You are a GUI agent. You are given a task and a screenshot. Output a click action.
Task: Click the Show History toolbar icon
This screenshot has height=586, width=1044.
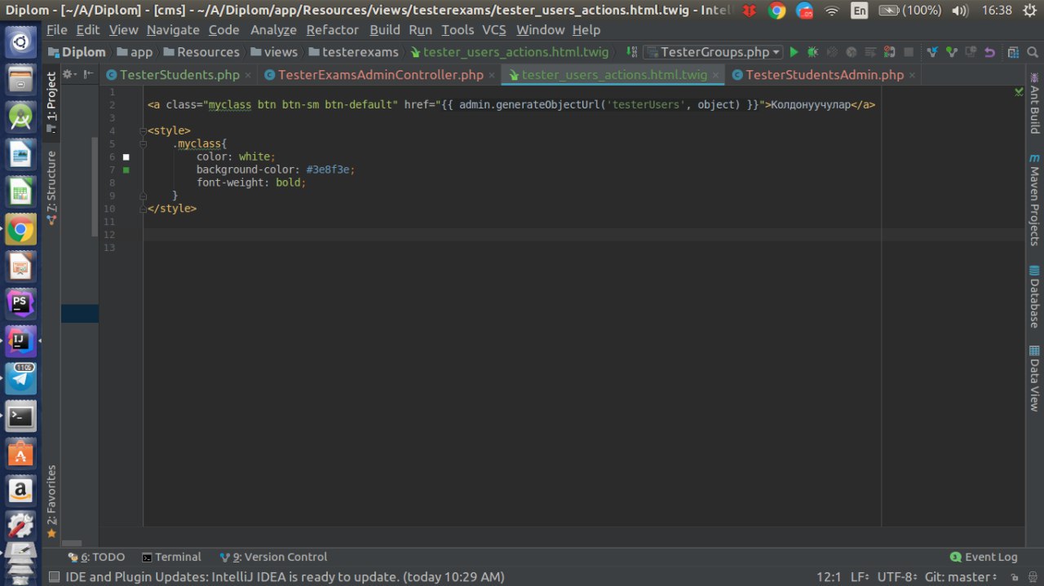(970, 52)
